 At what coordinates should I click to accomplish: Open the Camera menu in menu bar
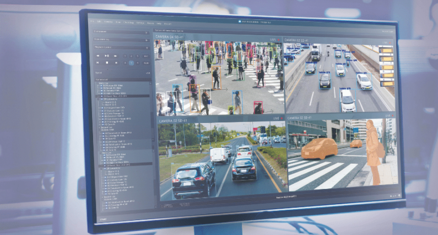pos(108,23)
